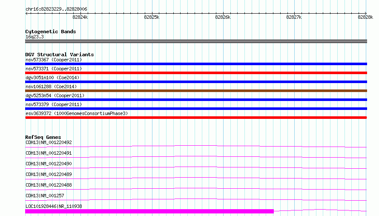
Task: Open the CDH13|NM_001220491 transcript label
Action: (x=49, y=153)
